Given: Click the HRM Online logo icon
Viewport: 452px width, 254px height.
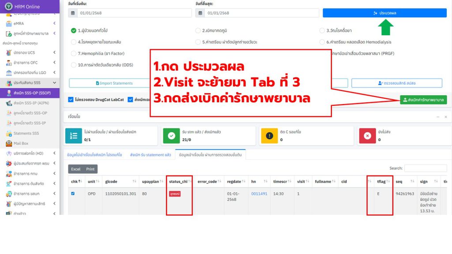Looking at the screenshot, I should click(x=9, y=7).
